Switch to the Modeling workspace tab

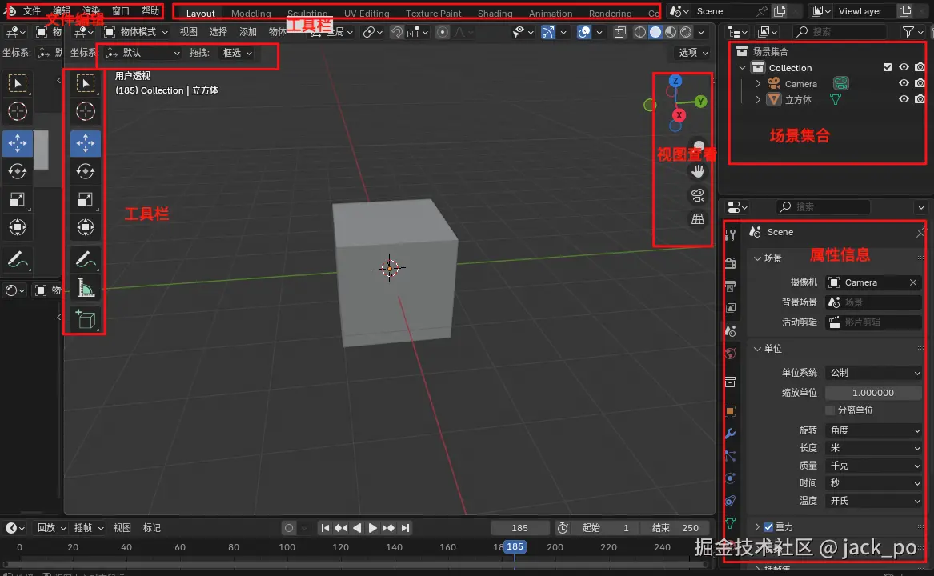coord(251,14)
